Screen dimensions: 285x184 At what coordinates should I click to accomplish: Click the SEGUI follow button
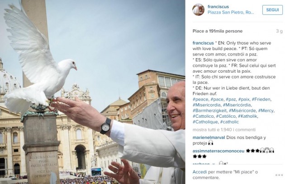(x=272, y=10)
